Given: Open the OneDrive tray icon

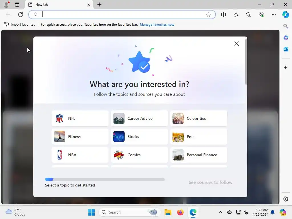Looking at the screenshot, I should 230,212.
